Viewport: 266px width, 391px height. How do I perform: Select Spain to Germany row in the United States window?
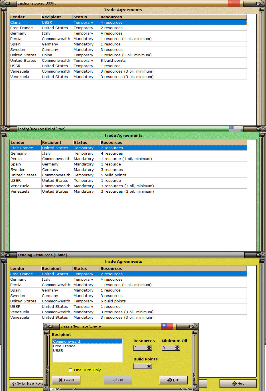(128, 164)
